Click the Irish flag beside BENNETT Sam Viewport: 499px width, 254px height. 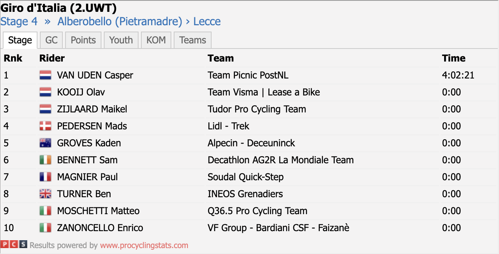coord(45,160)
